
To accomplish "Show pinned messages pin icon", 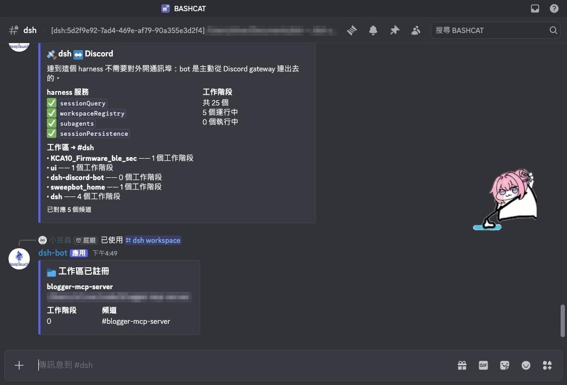I will 395,30.
